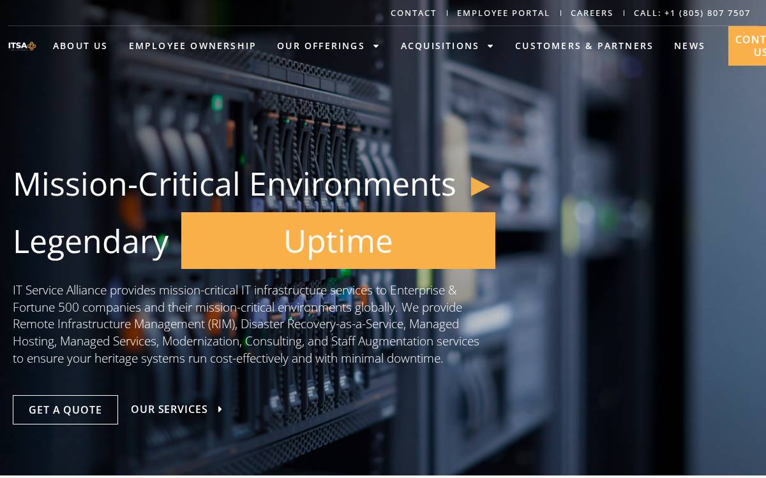Click the orange play arrow after Environments
Screen dimensions: 766x478
480,187
